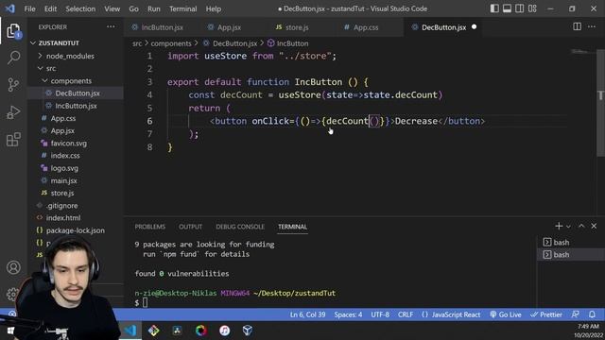
Task: Open Explorer views and more actions ellipsis
Action: 111,26
